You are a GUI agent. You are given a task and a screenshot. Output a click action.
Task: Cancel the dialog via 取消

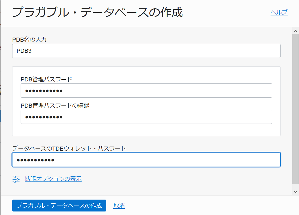click(x=119, y=206)
